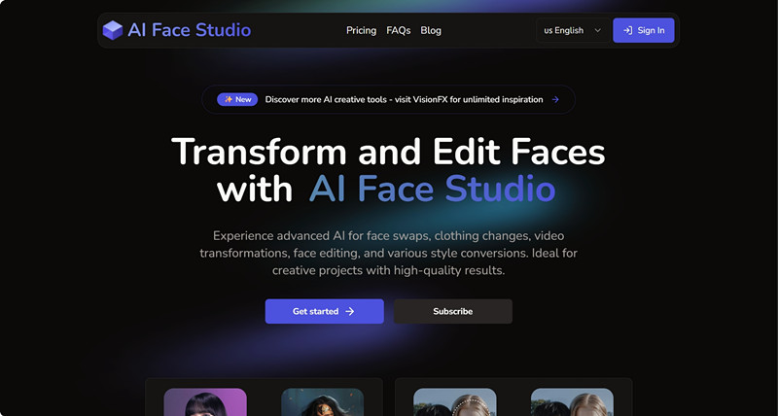
Task: Click the Get started button
Action: pos(325,311)
